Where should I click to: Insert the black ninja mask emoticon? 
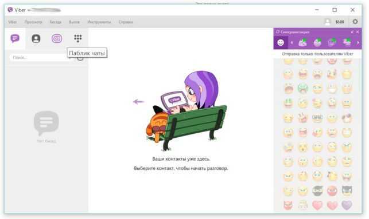tap(317, 191)
